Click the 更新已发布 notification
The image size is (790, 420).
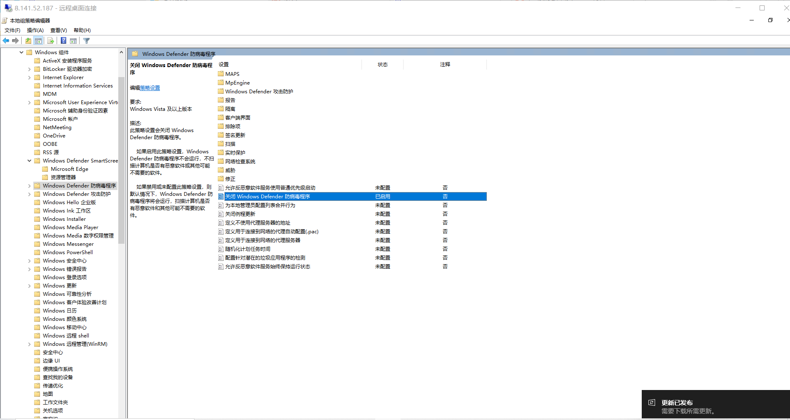click(715, 405)
